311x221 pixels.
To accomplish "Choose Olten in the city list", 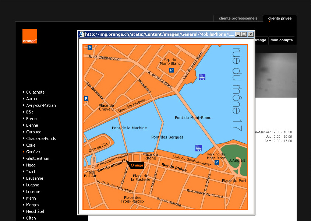I will (31, 218).
